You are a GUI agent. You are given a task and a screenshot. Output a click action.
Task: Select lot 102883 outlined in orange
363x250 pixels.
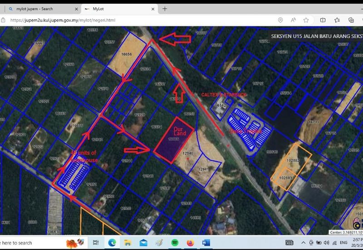pos(285,178)
